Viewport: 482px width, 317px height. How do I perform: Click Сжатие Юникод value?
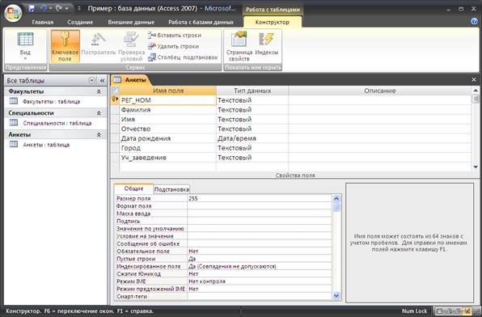[x=260, y=273]
